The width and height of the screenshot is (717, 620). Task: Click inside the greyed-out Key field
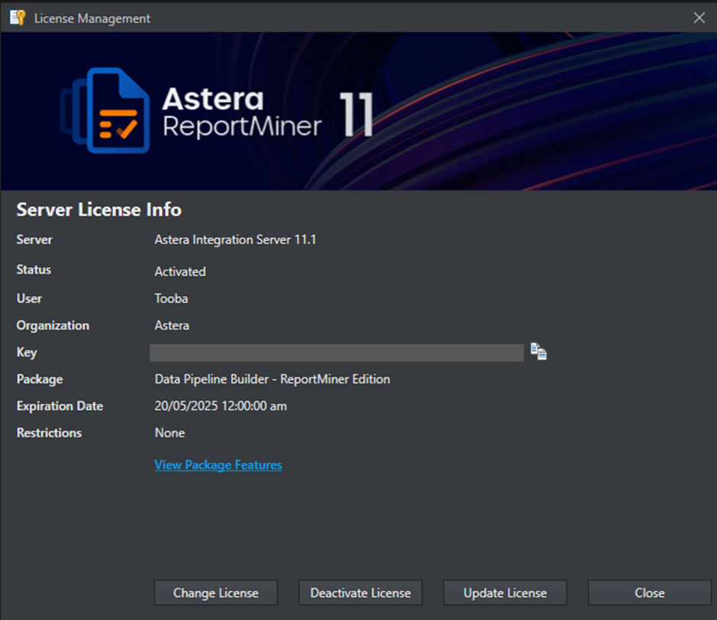point(336,352)
